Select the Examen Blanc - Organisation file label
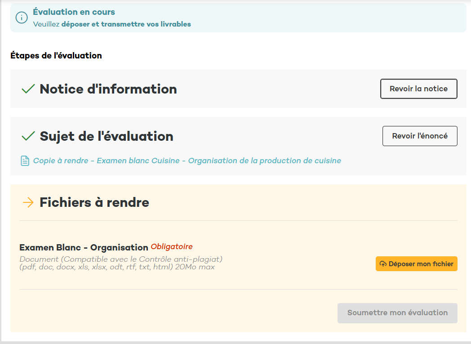Viewport: 471px width, 344px height. 84,247
